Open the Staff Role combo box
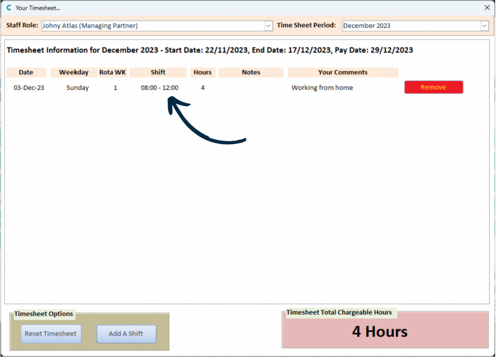The height and width of the screenshot is (358, 496). pyautogui.click(x=153, y=26)
